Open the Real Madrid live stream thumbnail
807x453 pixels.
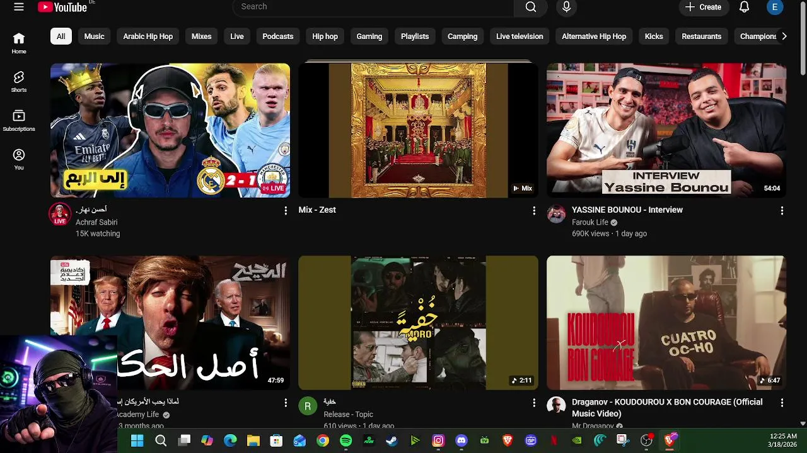tap(170, 130)
